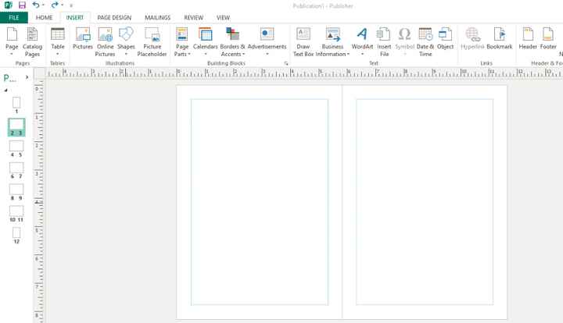Switch to the PAGE DESIGN tab
Viewport: 563px width, 323px height.
(114, 17)
